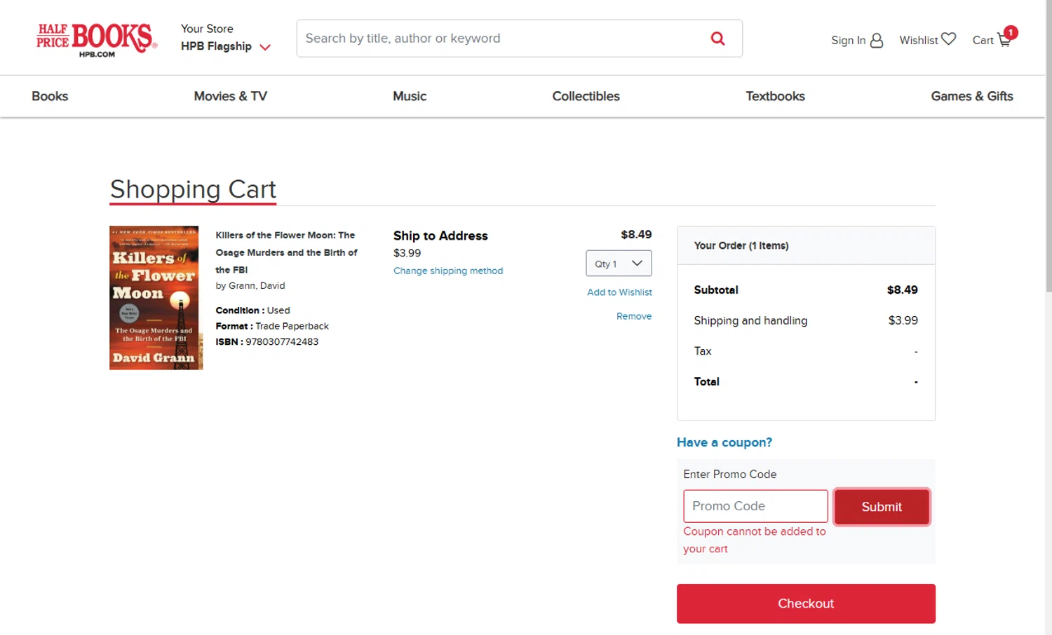1052x635 pixels.
Task: Click the Half Price Books logo
Action: 97,39
